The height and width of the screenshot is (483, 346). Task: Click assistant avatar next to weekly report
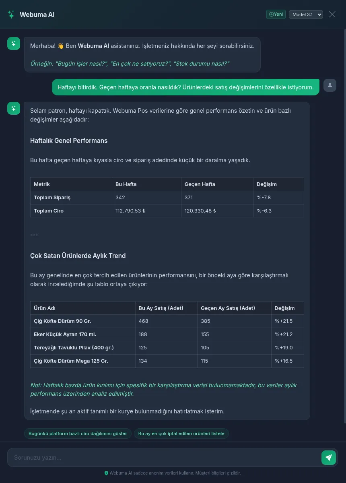tap(14, 108)
